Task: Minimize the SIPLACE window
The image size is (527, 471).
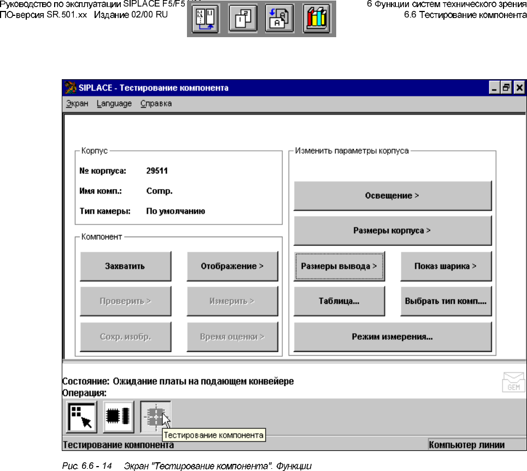Action: pyautogui.click(x=494, y=87)
